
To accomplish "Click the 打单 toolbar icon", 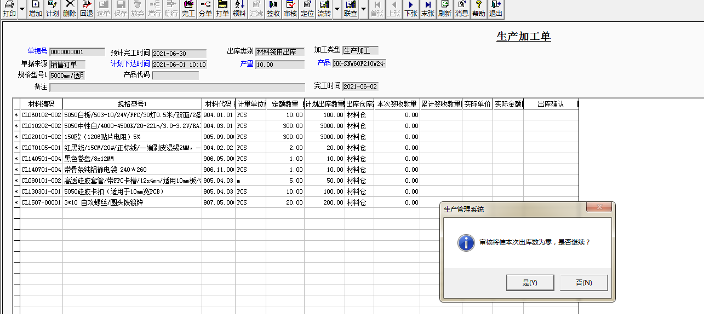I will tap(222, 9).
